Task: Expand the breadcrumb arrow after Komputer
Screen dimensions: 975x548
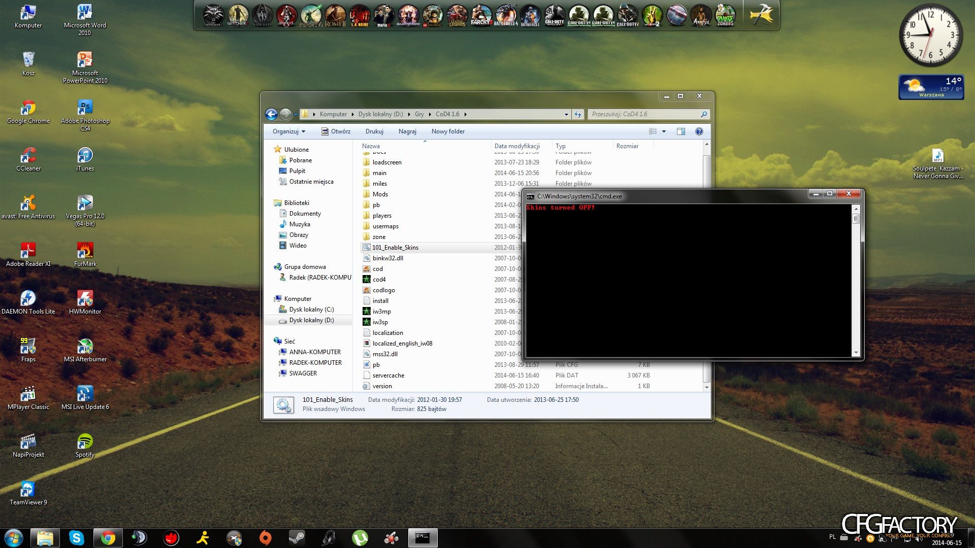Action: tap(353, 114)
